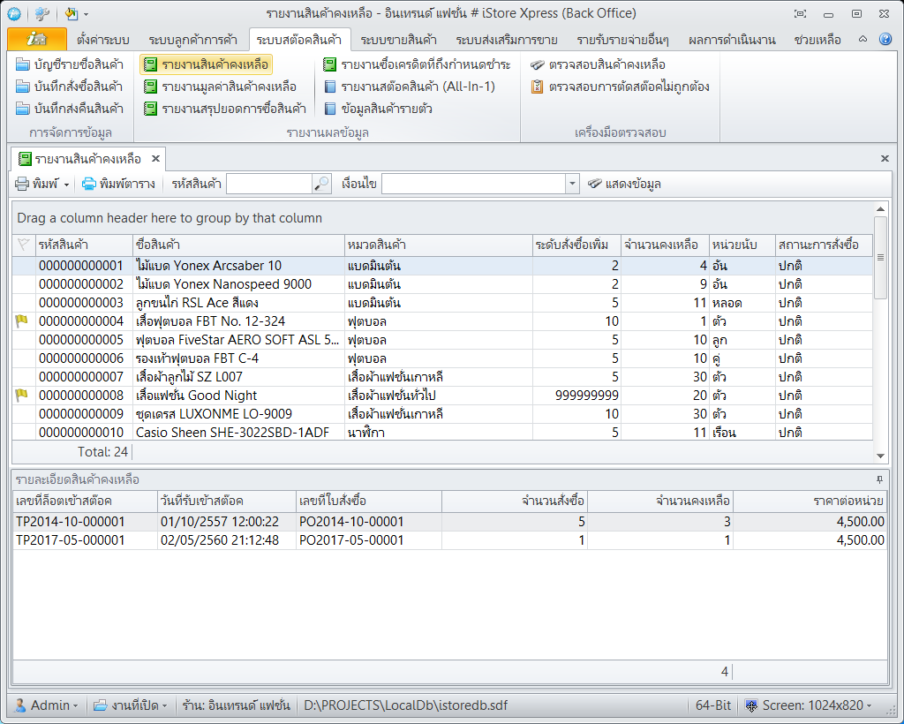Image resolution: width=904 pixels, height=724 pixels.
Task: Open ข้อมูลสินค้ารายตัว item data
Action: 377,109
